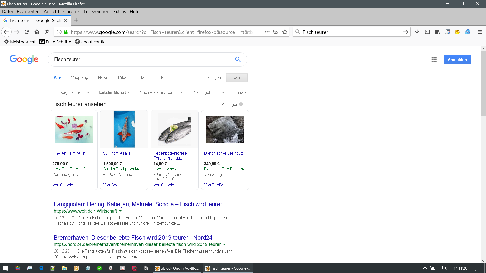Show the library icon in toolbar
This screenshot has height=273, width=486.
tap(437, 32)
